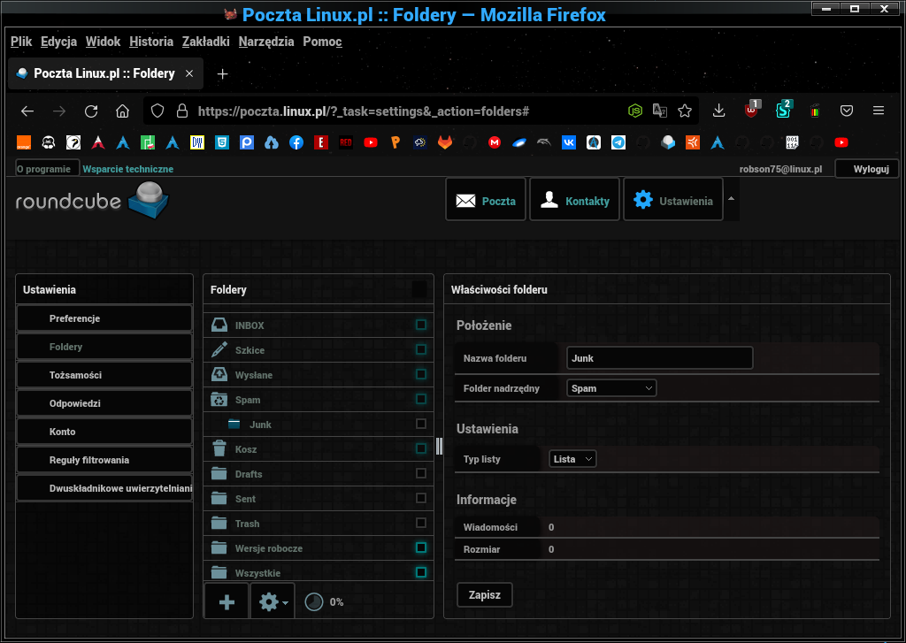Toggle subscription checkbox for Kosz

pyautogui.click(x=421, y=448)
